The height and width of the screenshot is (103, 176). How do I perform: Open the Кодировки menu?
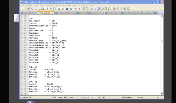[49, 5]
